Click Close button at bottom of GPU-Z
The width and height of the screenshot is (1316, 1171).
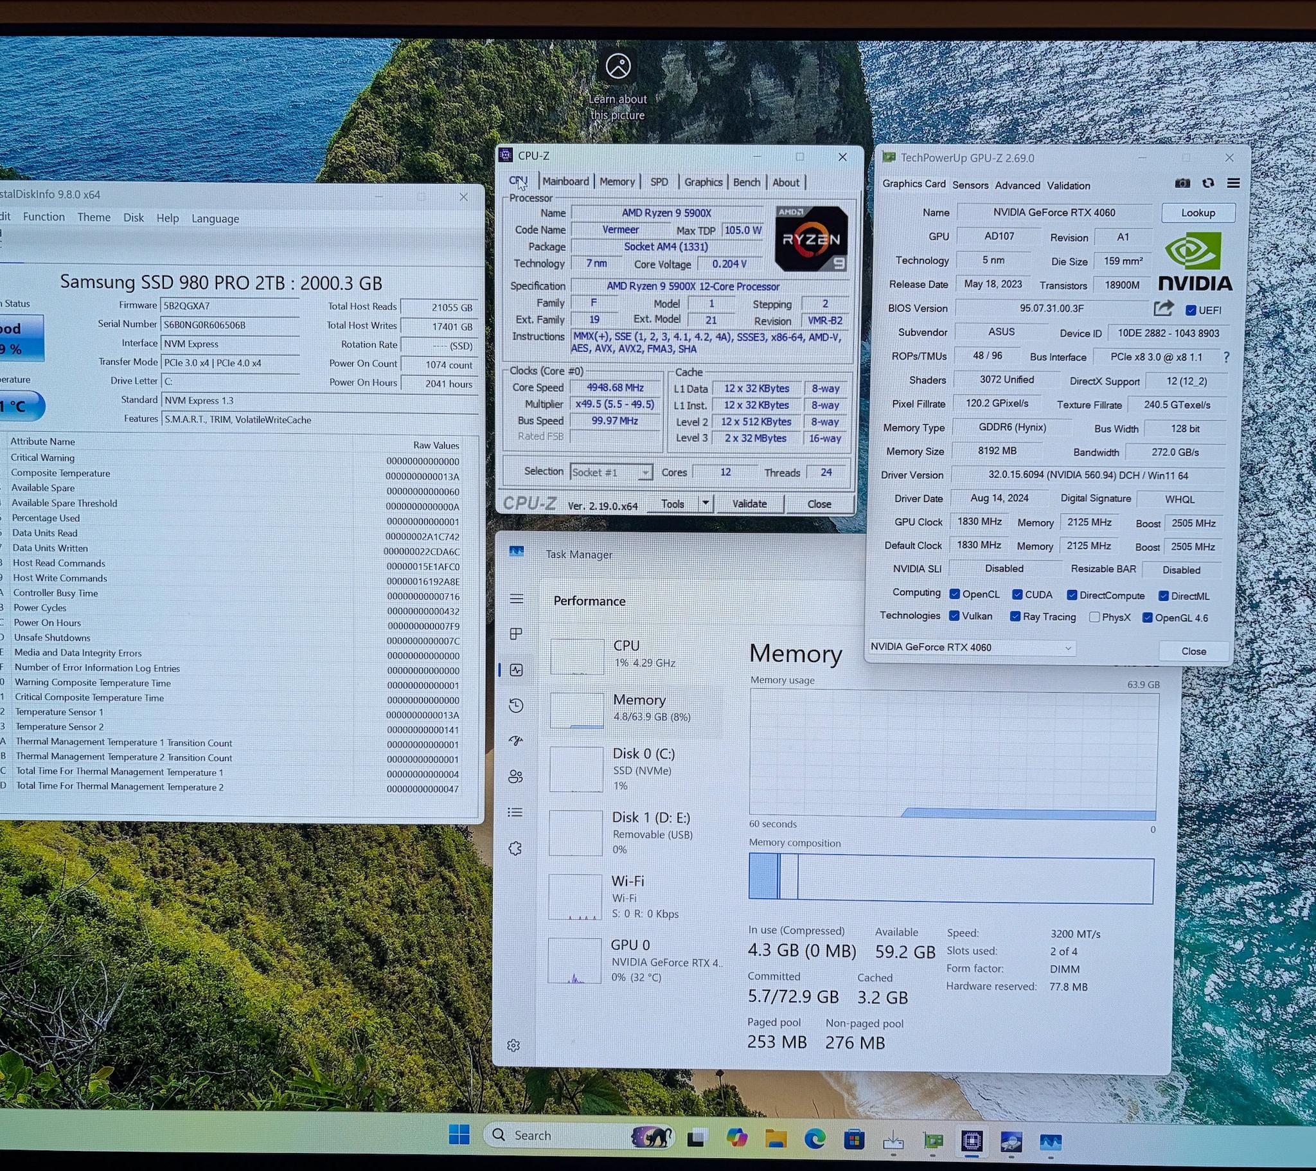1194,651
